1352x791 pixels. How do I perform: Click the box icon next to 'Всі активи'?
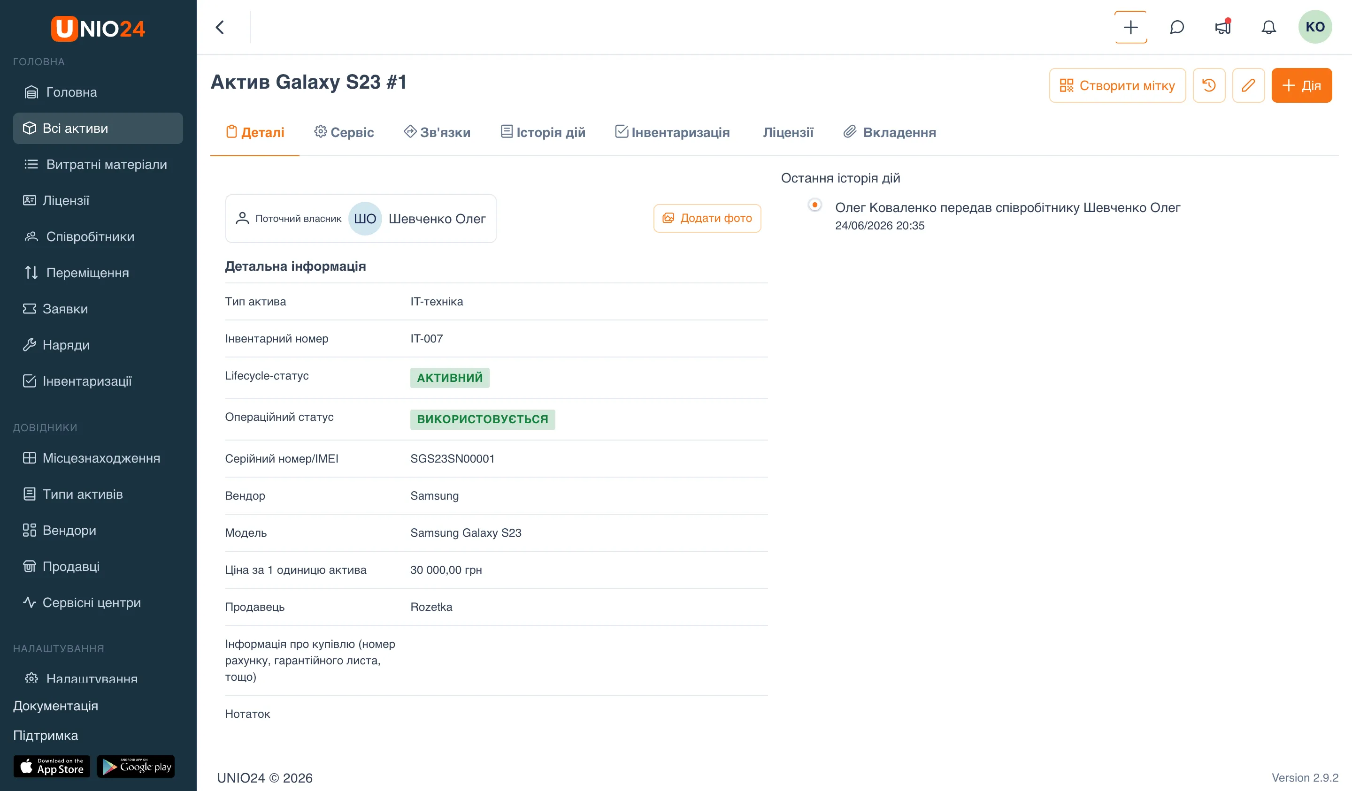click(30, 128)
